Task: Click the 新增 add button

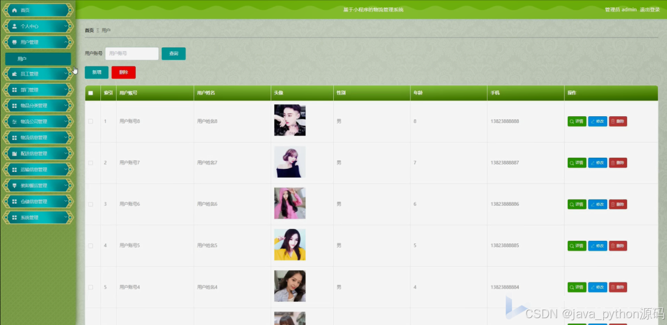Action: point(97,73)
